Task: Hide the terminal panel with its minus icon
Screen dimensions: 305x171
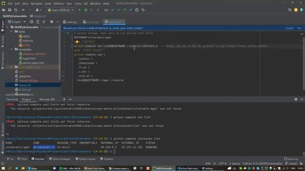Action: point(302,99)
